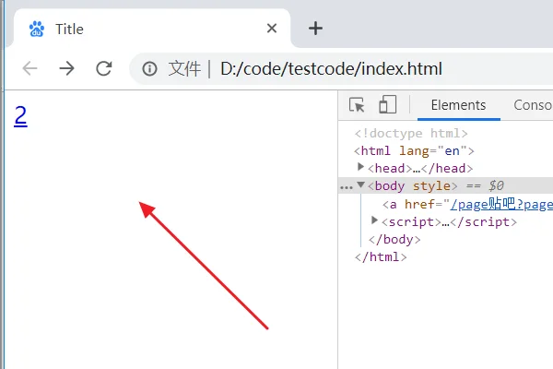
Task: Close the Title tab
Action: tap(272, 29)
